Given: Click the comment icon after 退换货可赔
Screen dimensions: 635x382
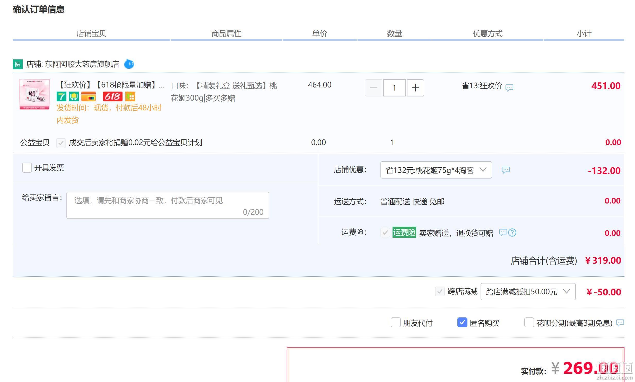Looking at the screenshot, I should point(503,233).
